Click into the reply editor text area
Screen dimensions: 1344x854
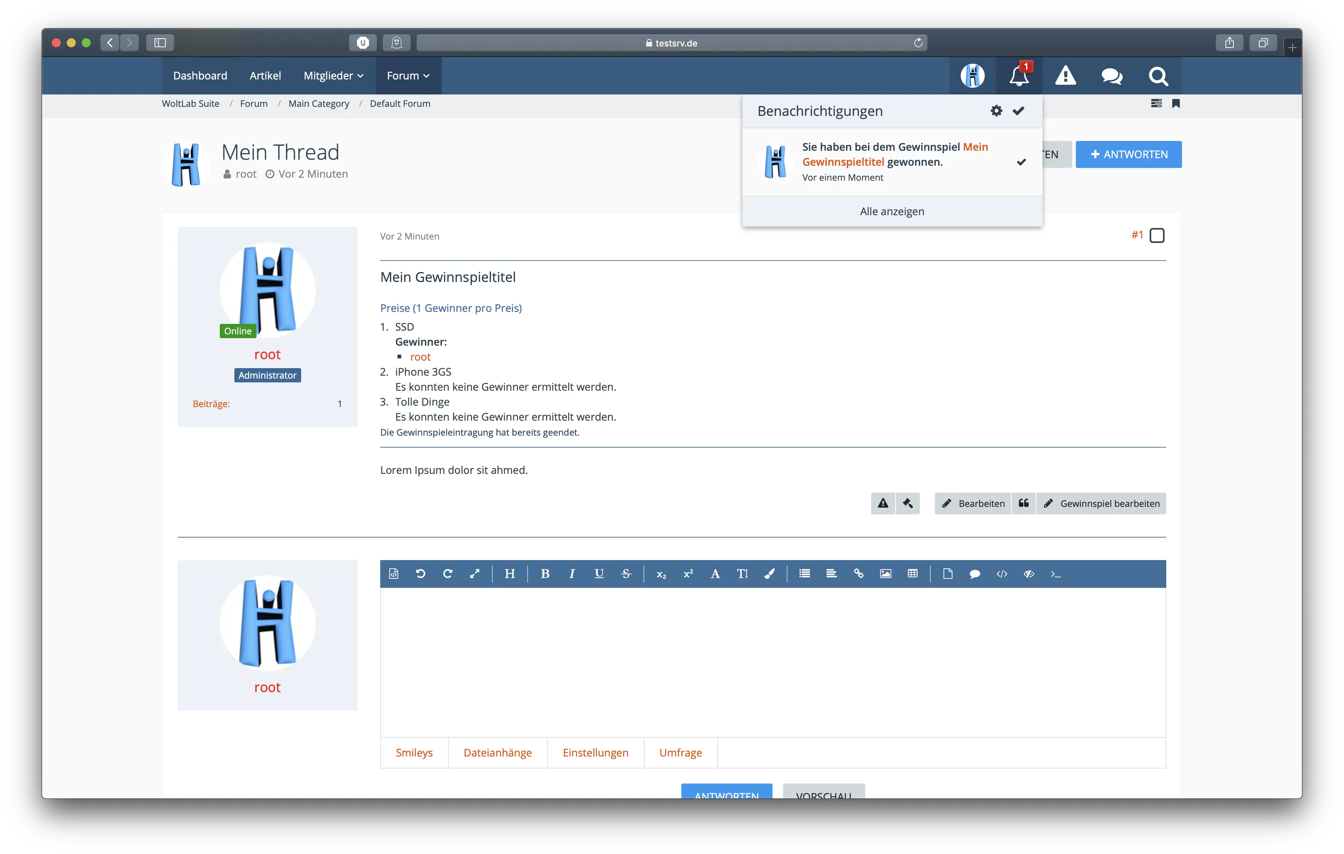click(x=772, y=662)
